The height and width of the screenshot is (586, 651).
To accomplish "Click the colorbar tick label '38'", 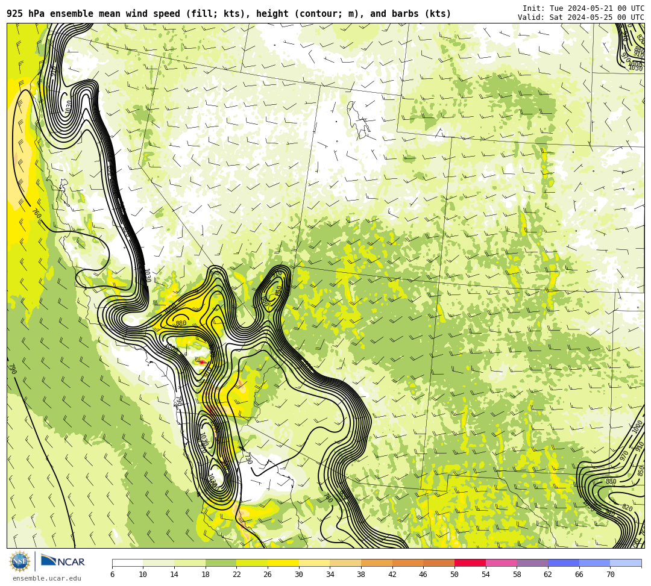I will pyautogui.click(x=361, y=575).
